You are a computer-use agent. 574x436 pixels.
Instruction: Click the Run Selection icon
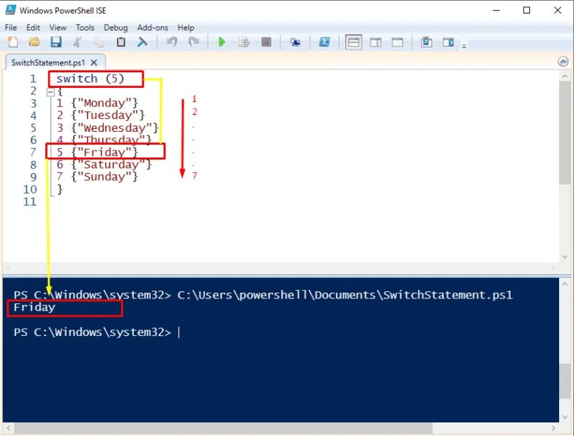[244, 42]
